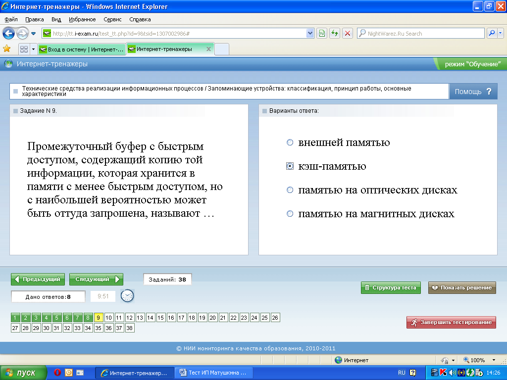Click the system tray clock 14:26
The width and height of the screenshot is (507, 380).
[x=493, y=373]
